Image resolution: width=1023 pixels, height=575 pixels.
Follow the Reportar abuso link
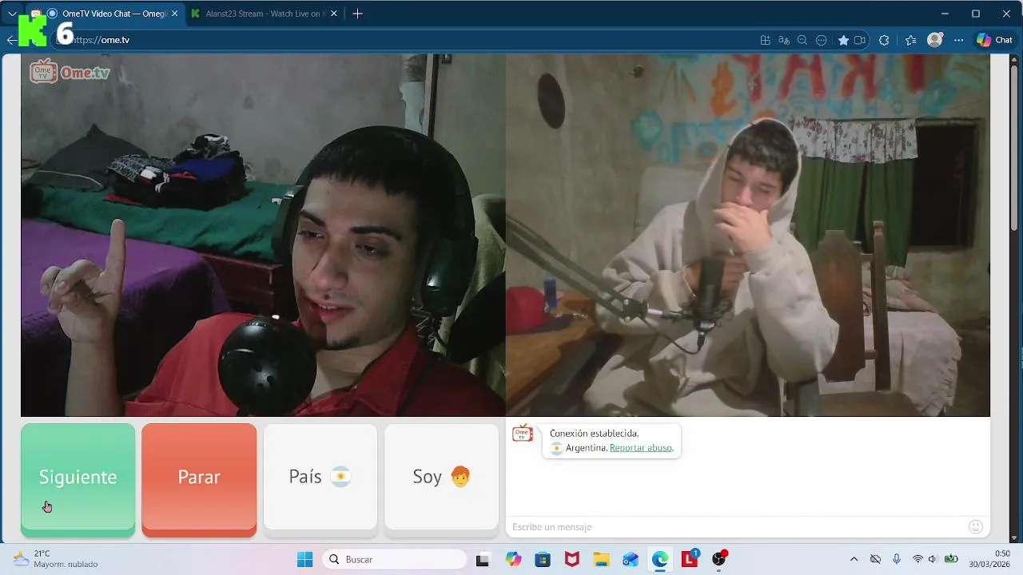(x=641, y=448)
